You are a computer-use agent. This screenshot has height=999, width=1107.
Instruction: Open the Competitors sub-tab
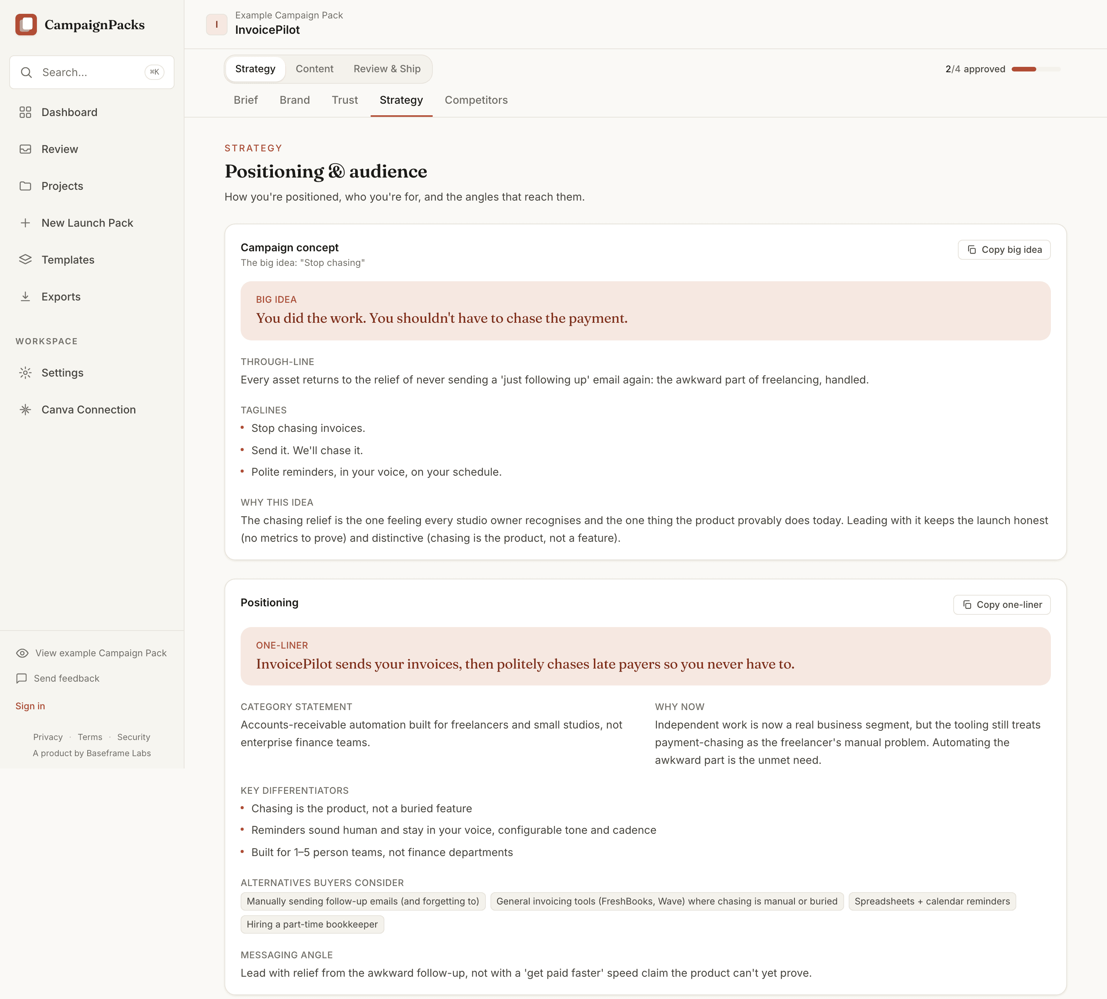[476, 100]
